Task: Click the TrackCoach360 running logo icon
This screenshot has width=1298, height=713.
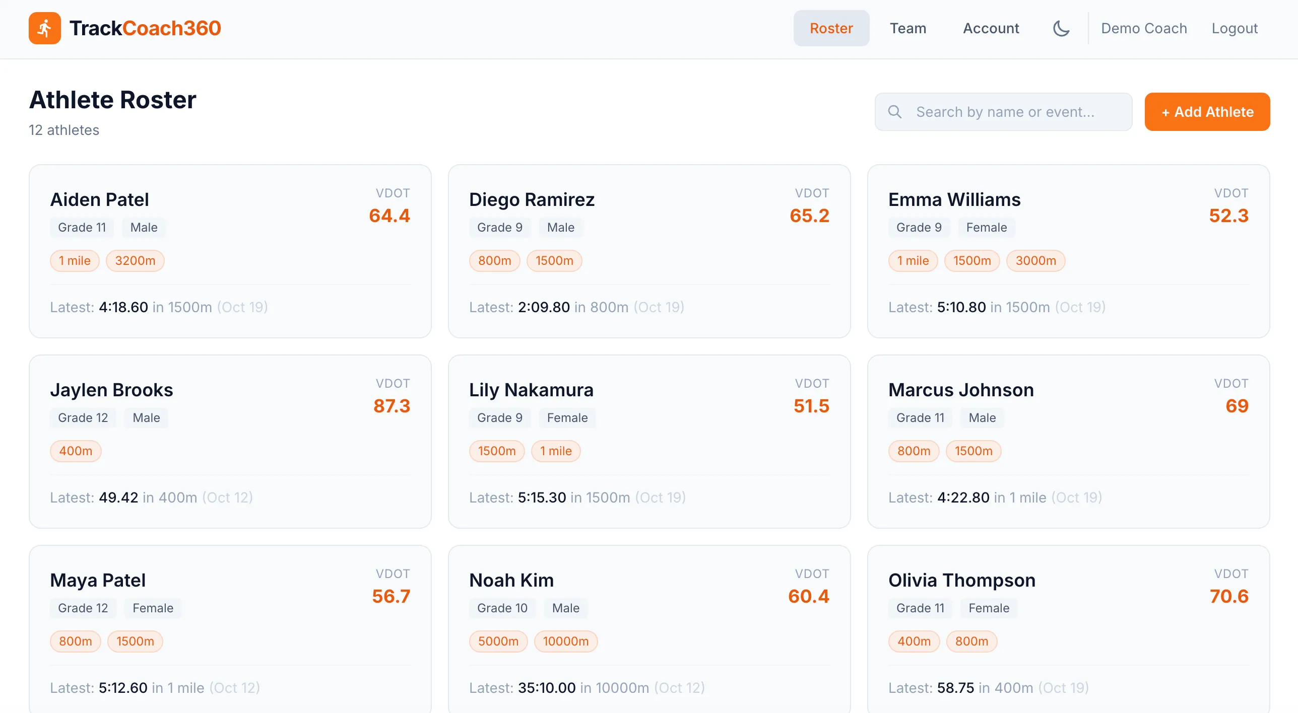Action: pyautogui.click(x=44, y=28)
